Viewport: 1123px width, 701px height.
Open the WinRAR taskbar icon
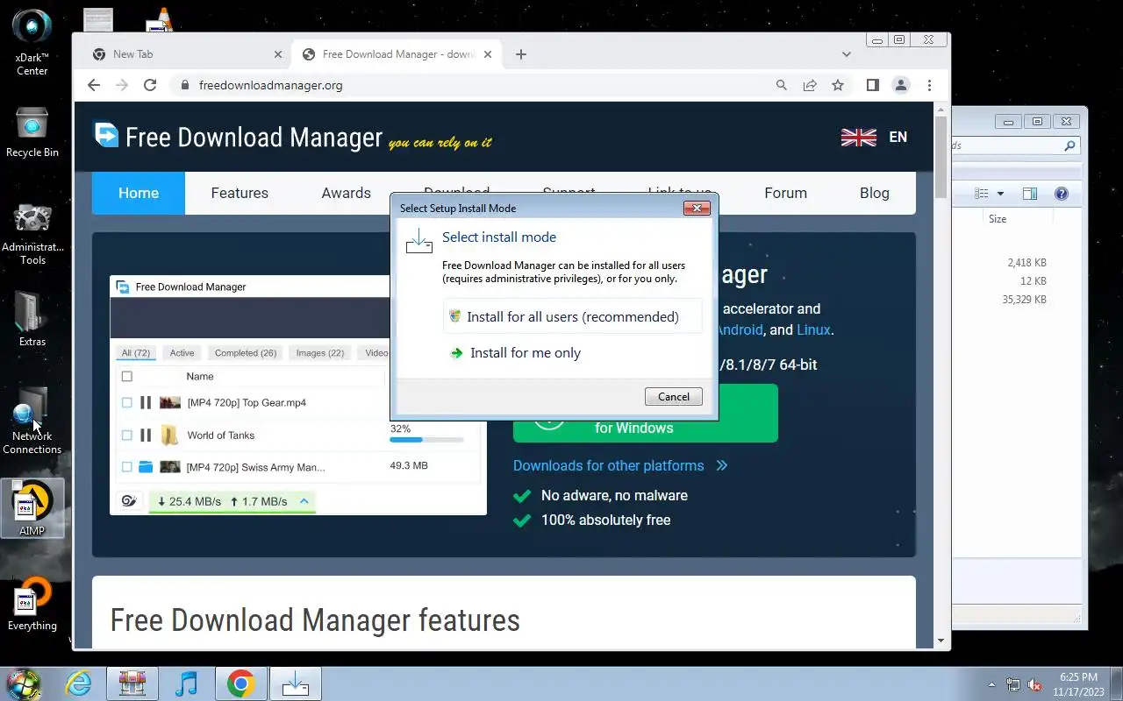[132, 683]
